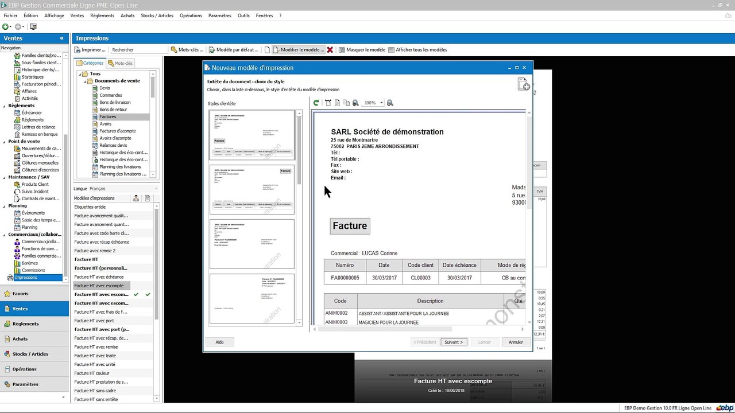
Task: Collapse the Maintenance / SAV navigation group
Action: point(4,177)
